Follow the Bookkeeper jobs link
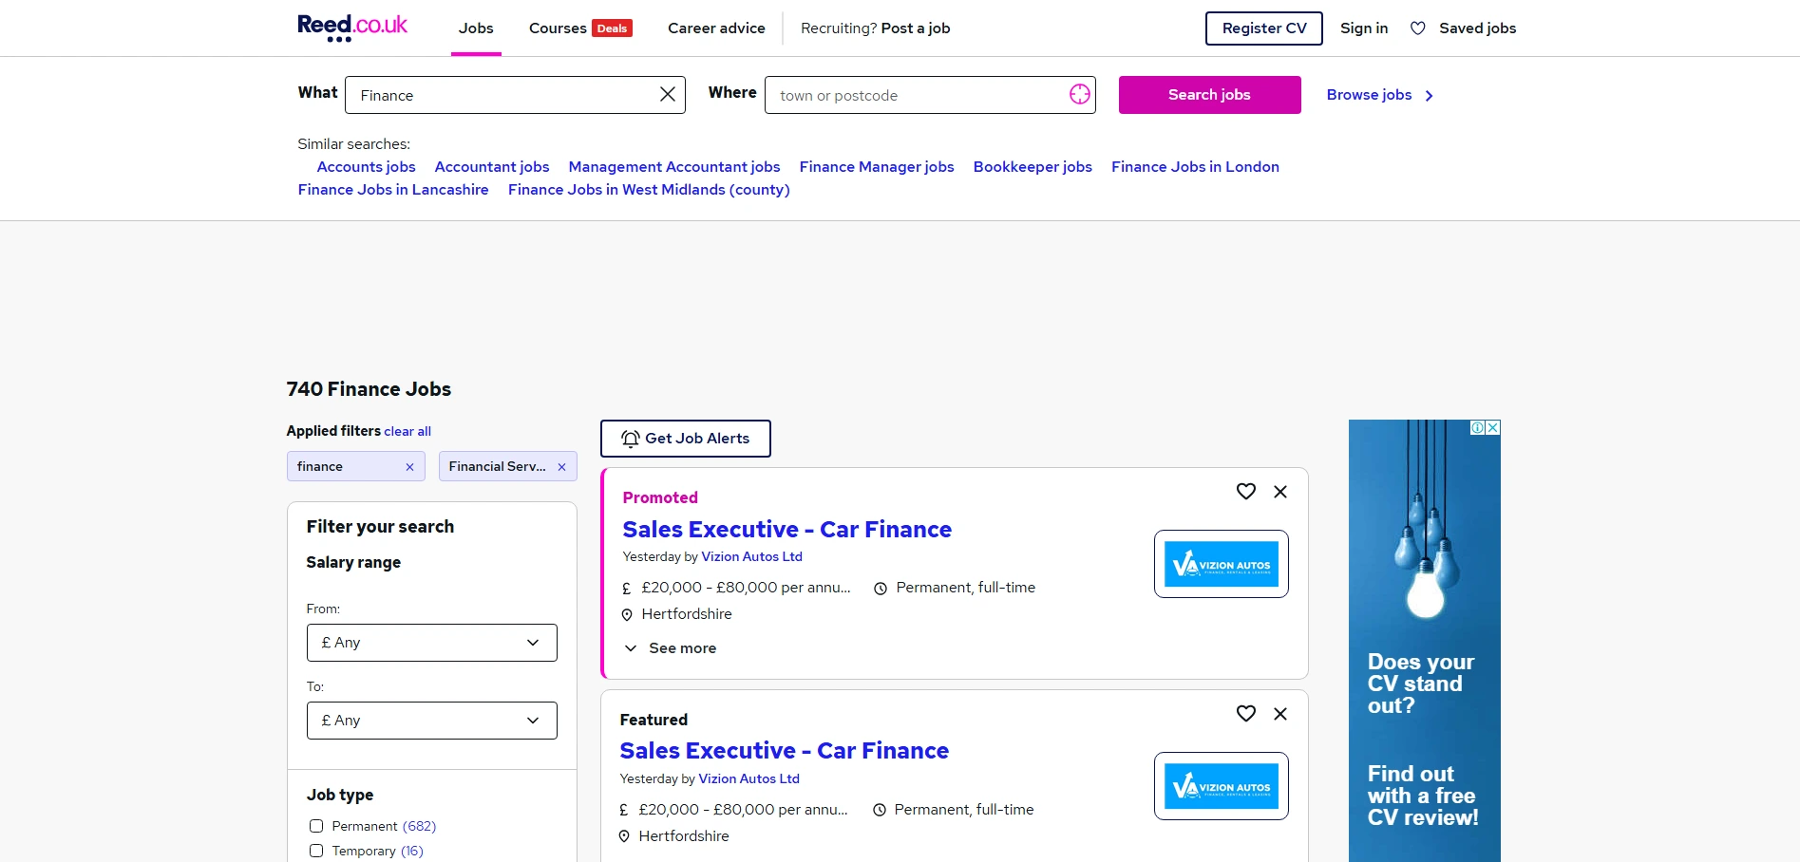This screenshot has width=1800, height=862. 1033,166
